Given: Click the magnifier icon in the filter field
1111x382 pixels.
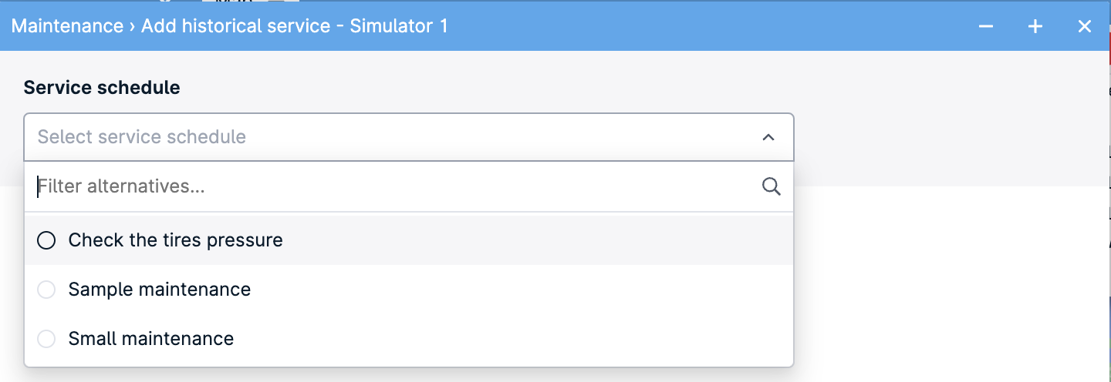Looking at the screenshot, I should click(771, 186).
